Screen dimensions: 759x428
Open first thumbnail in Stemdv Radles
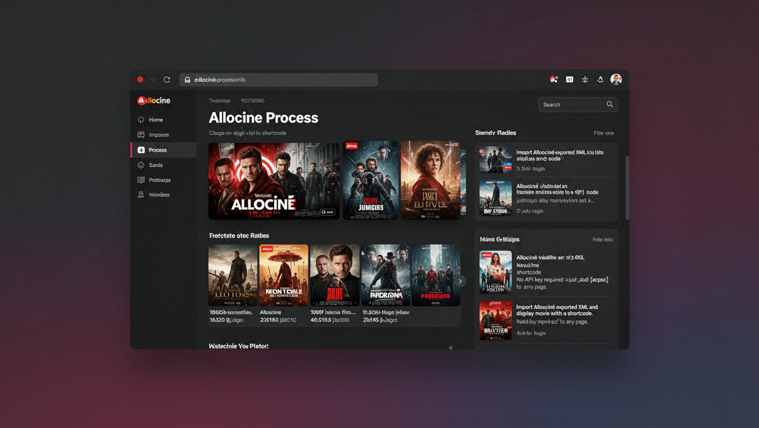(x=496, y=160)
